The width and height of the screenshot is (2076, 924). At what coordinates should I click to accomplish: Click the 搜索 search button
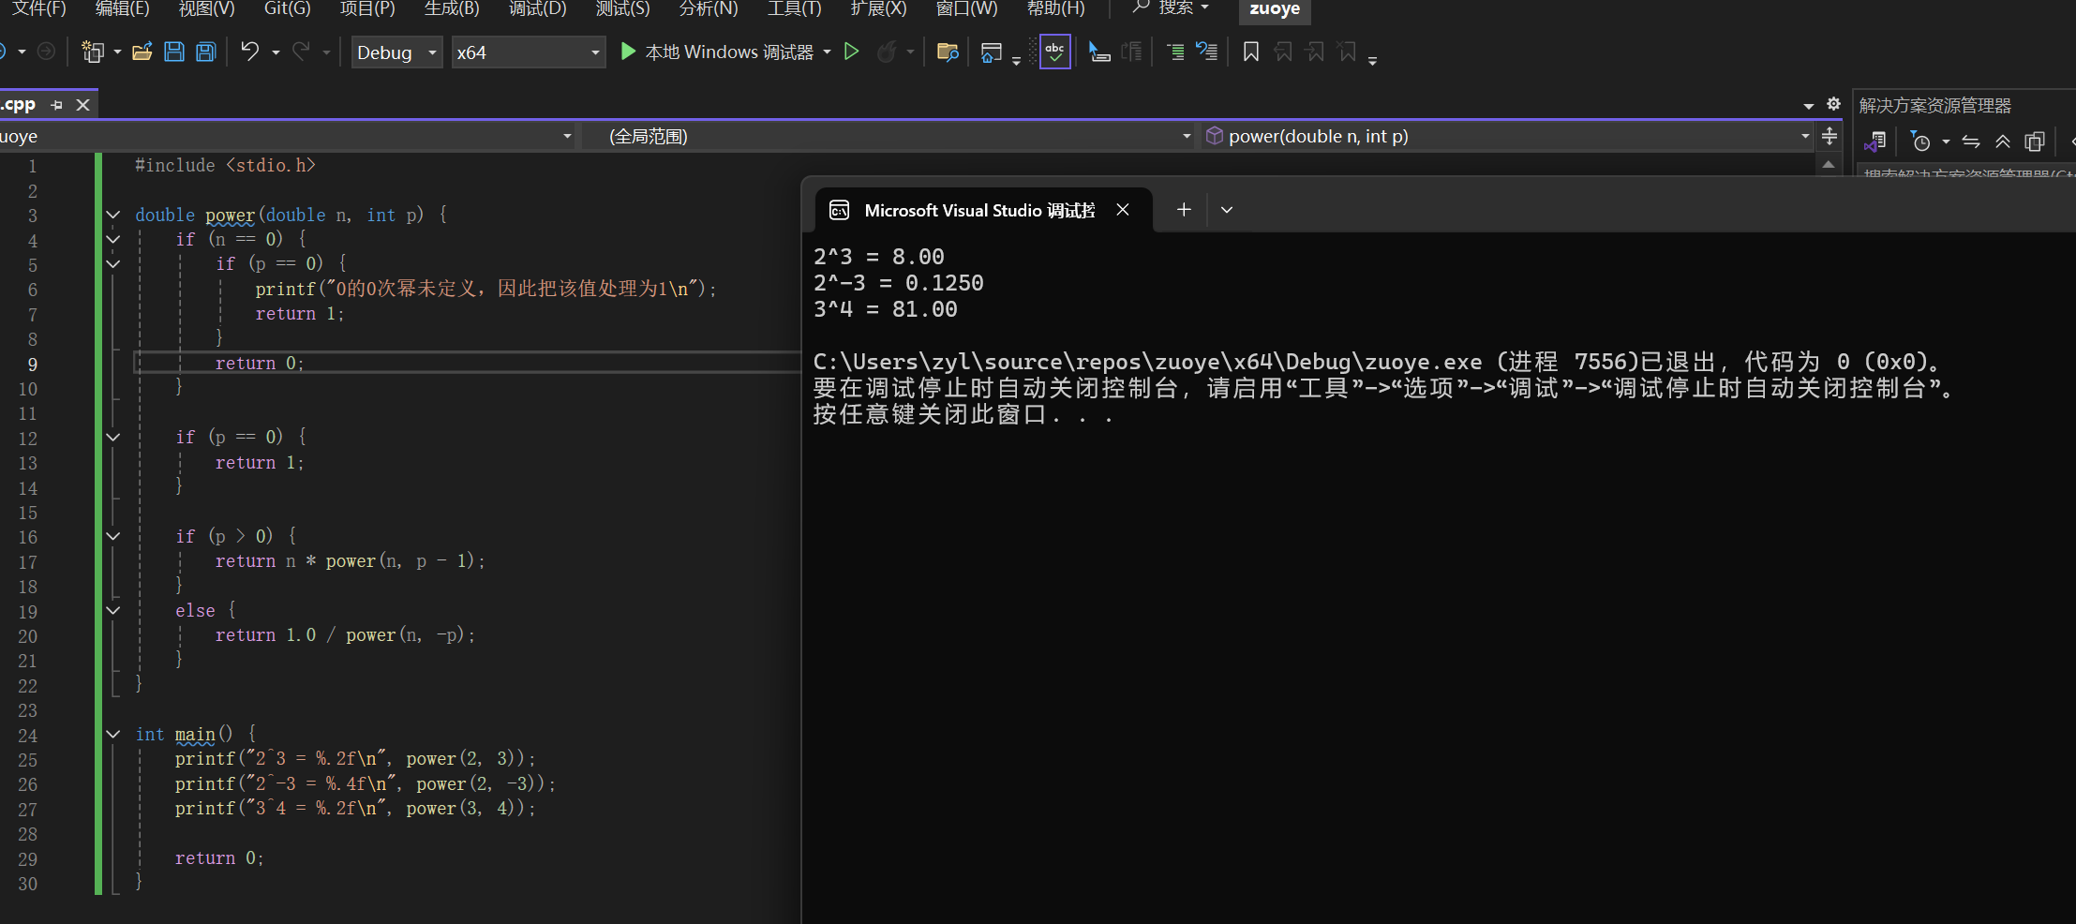pos(1171,8)
